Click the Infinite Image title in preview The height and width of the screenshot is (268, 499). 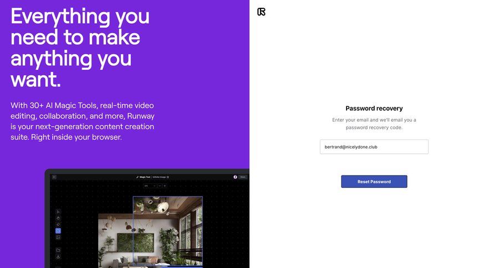tap(159, 177)
